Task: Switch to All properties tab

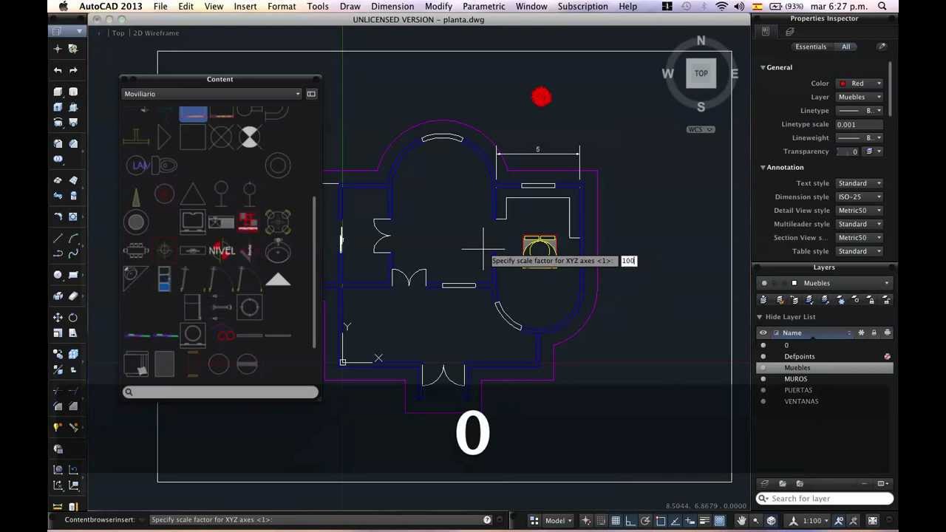Action: coord(845,47)
